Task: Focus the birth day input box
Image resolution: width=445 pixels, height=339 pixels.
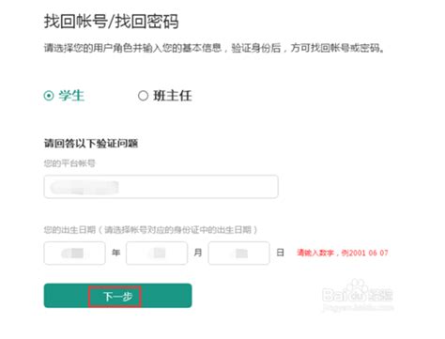Action: pyautogui.click(x=238, y=253)
